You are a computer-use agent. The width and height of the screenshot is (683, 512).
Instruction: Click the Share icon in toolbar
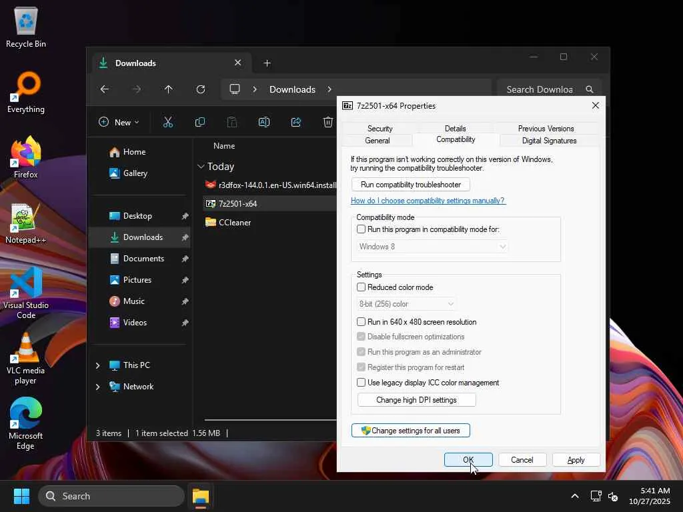(x=296, y=123)
